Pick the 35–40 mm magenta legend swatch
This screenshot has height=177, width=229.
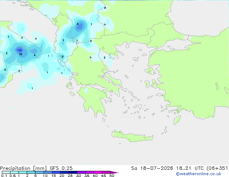[x=90, y=172]
